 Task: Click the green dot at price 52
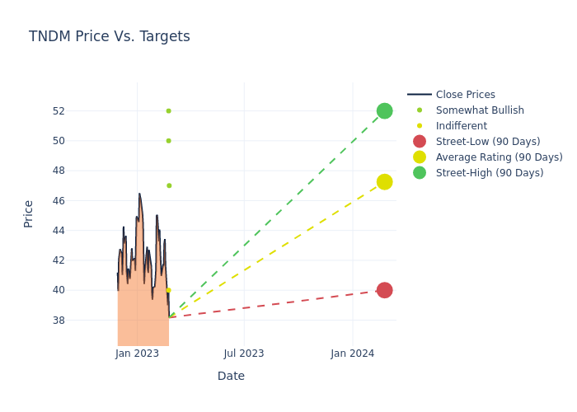(168, 111)
